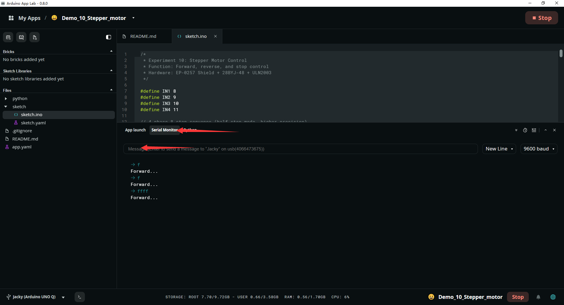Expand the python folder
The image size is (564, 305).
point(6,99)
